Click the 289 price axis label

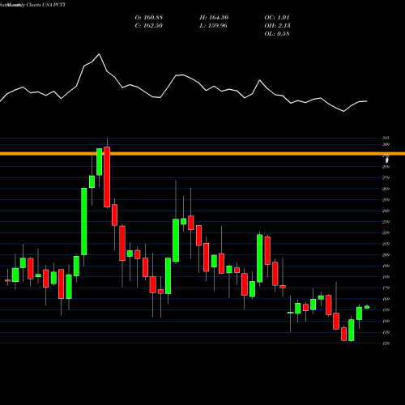click(x=386, y=167)
